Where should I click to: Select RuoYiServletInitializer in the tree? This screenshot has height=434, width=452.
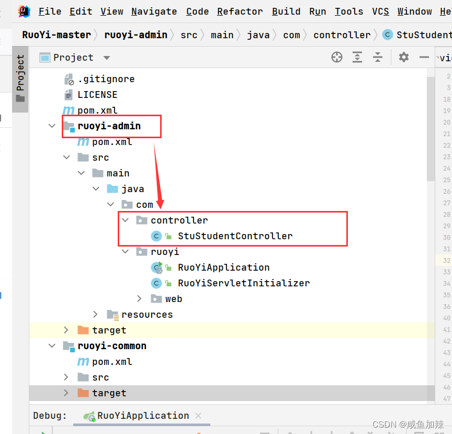tap(244, 283)
